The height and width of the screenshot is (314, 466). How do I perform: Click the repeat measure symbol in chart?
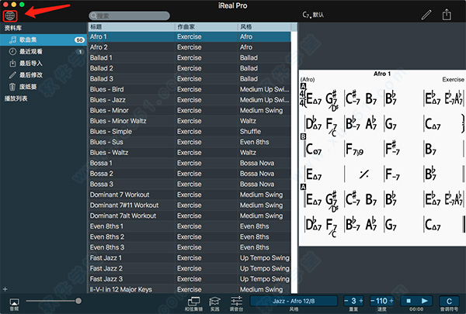point(364,174)
